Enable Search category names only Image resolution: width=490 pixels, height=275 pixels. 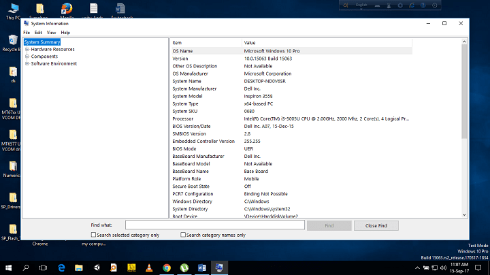pyautogui.click(x=183, y=235)
